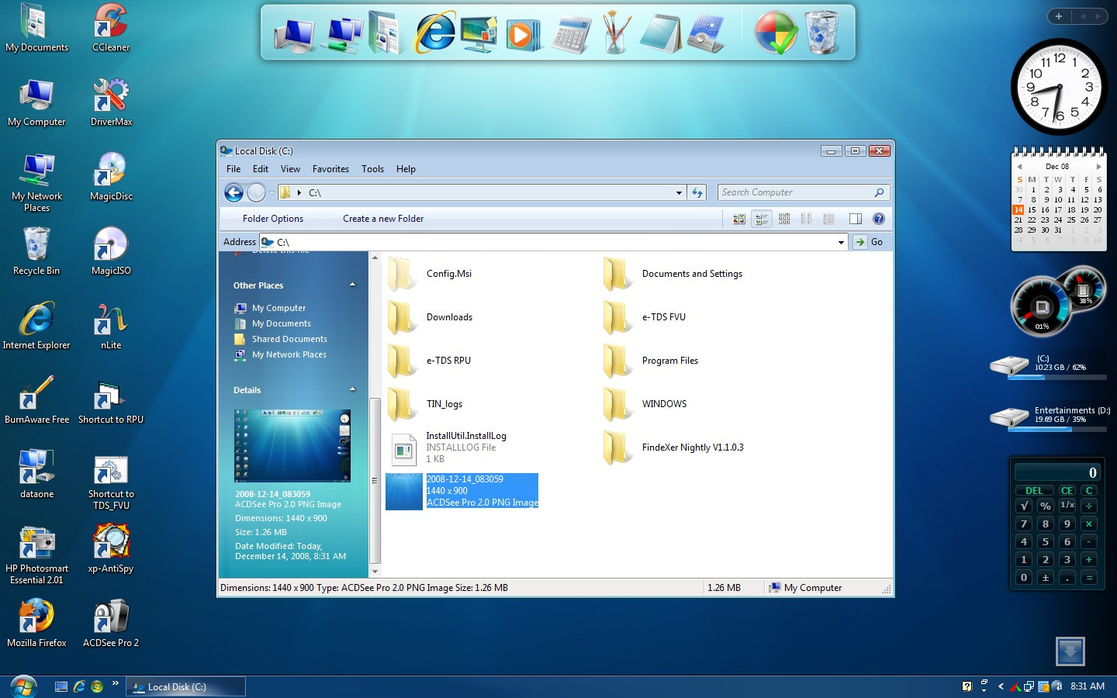Select the dataone desktop icon
1117x698 pixels.
36,475
